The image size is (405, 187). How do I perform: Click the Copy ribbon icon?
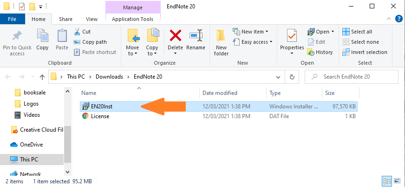tap(42, 36)
